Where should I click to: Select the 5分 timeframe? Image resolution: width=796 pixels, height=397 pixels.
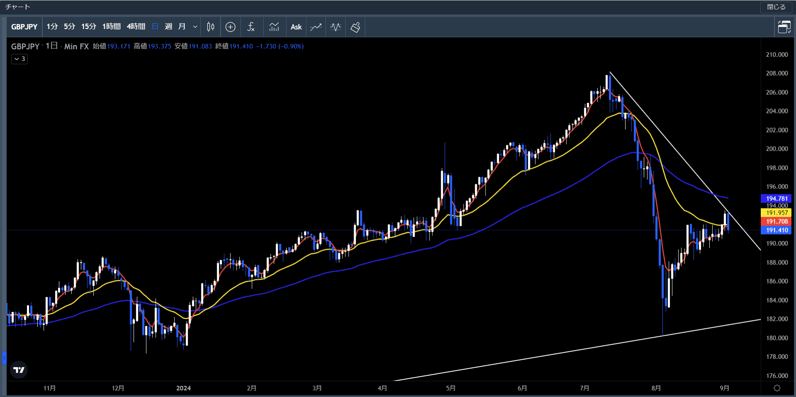[69, 27]
